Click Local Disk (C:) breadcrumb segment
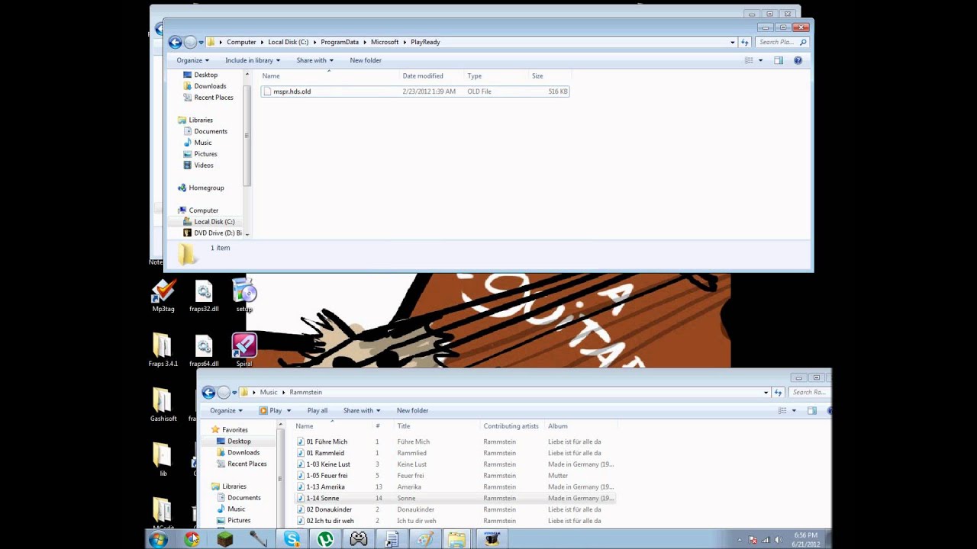 coord(289,43)
